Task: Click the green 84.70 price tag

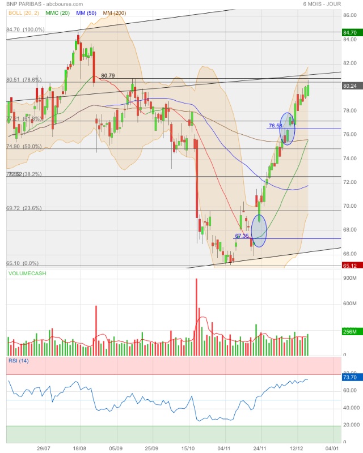Action: tap(352, 33)
